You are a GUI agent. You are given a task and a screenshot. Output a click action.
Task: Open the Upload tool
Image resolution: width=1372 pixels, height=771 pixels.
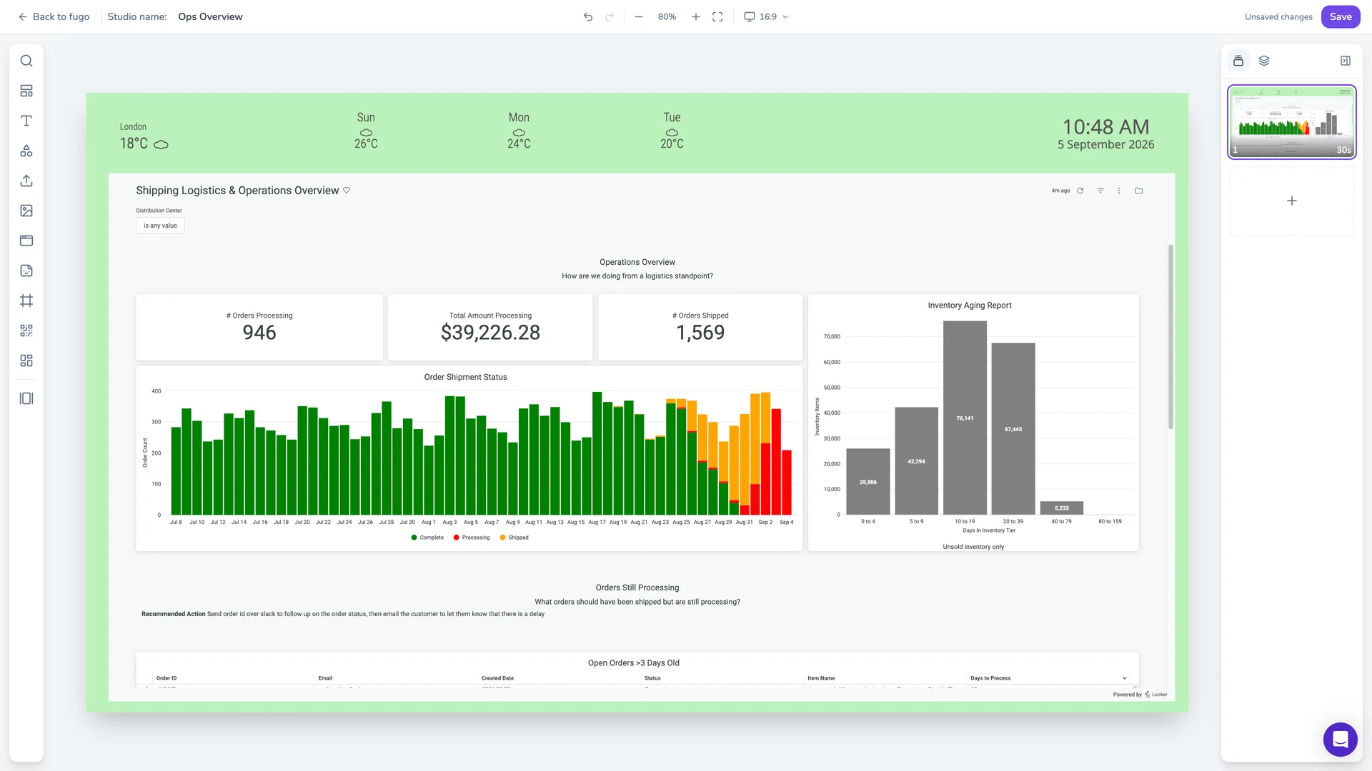26,181
